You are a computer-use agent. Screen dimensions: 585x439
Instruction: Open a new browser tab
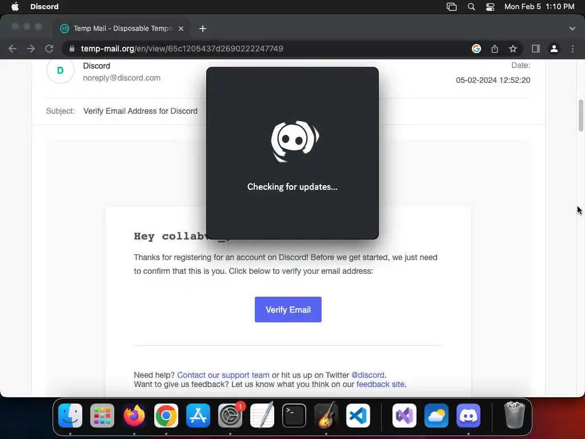(x=203, y=29)
